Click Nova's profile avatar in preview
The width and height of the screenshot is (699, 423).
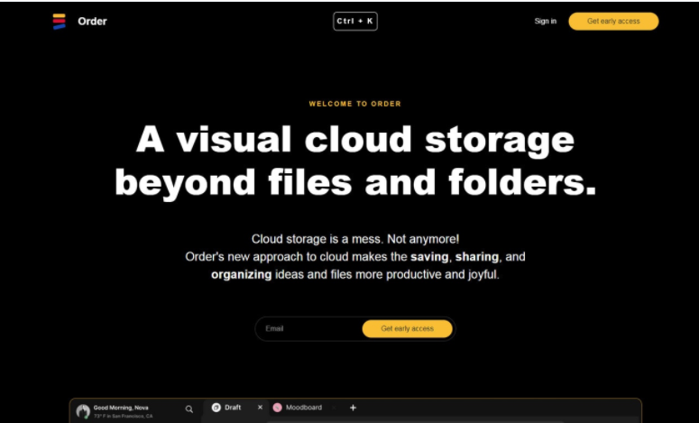[83, 411]
